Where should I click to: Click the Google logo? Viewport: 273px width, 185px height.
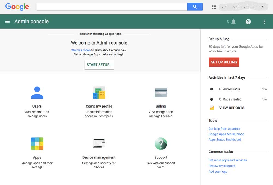click(x=17, y=7)
